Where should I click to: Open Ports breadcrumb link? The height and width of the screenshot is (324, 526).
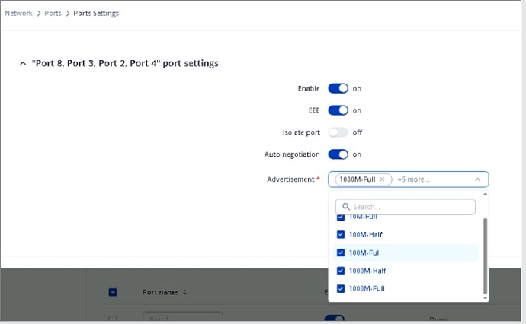53,13
